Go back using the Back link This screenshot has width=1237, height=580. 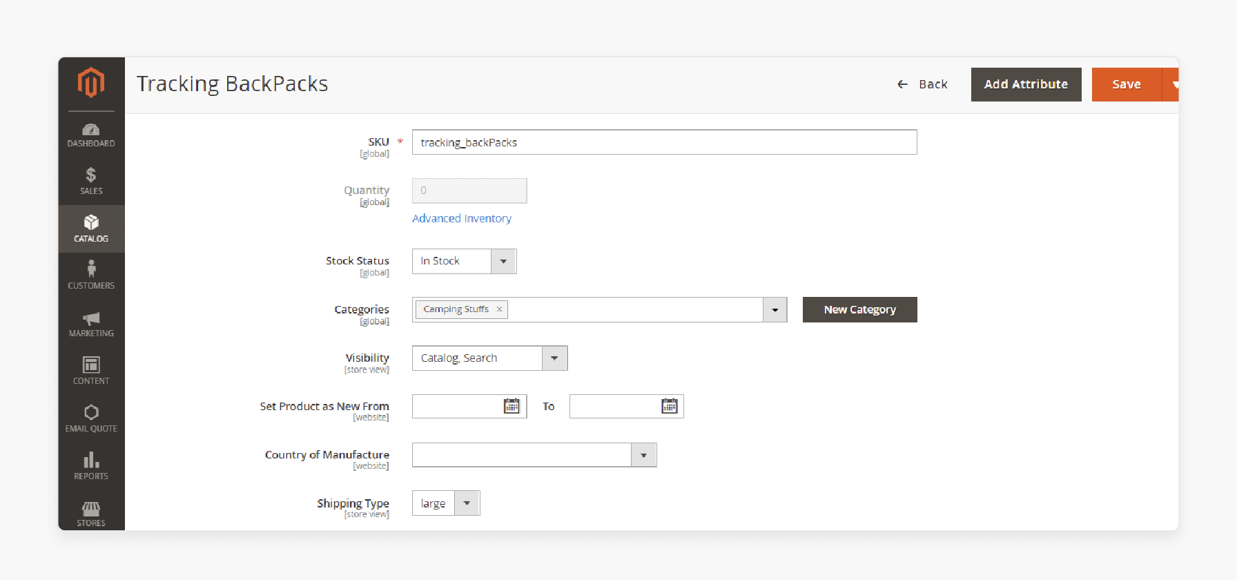922,84
